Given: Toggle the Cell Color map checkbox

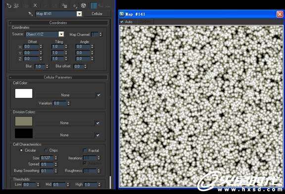Looking at the screenshot, I should 98,95.
